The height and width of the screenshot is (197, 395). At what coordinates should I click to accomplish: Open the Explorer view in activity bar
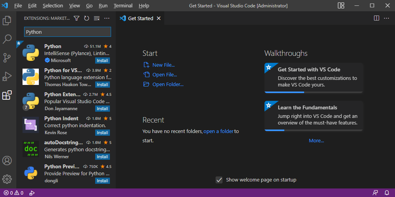tap(7, 21)
